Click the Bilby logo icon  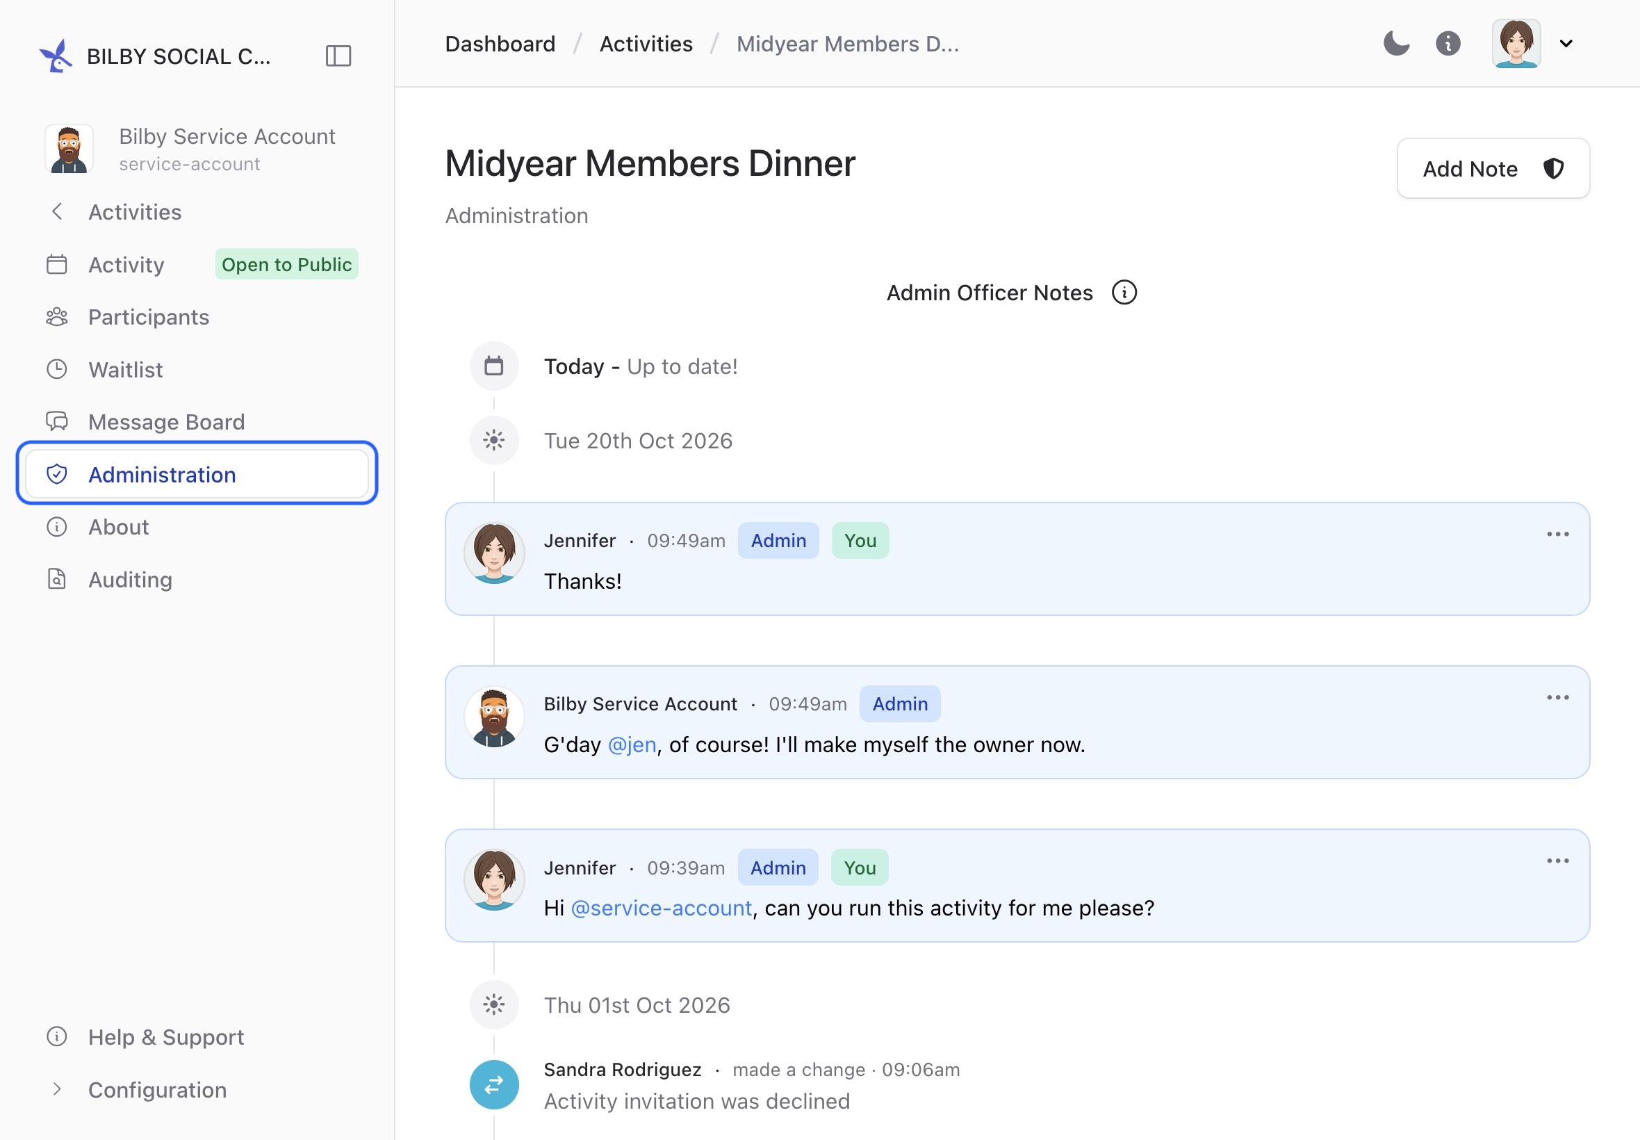point(56,56)
